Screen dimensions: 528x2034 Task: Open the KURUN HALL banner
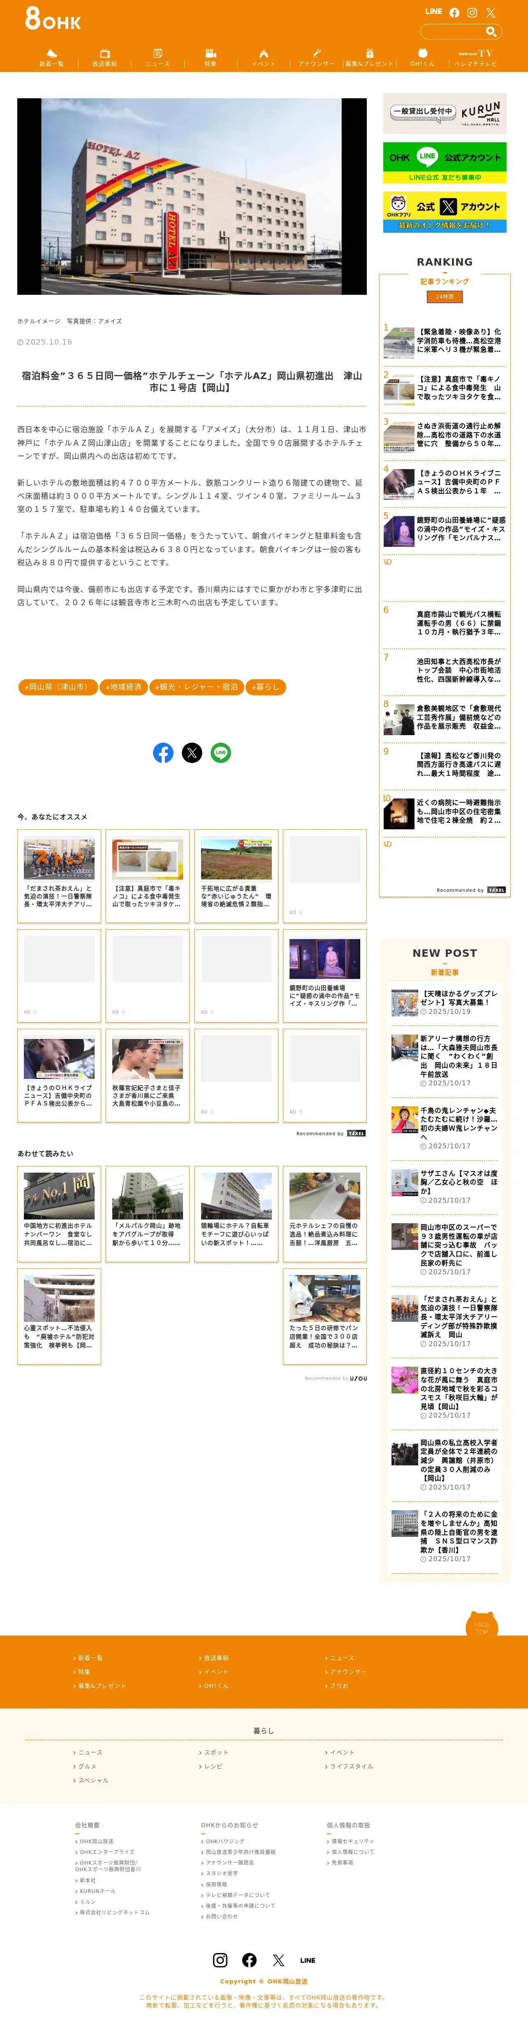tap(445, 113)
